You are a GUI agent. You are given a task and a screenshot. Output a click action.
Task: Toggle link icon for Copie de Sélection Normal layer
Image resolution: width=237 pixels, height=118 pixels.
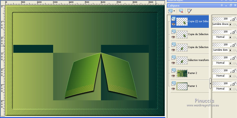click(234, 32)
